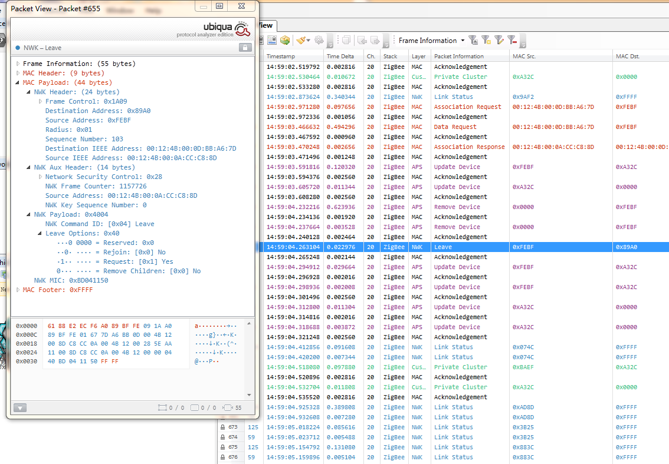Collapse the MAC Payload node
This screenshot has width=669, height=464.
[18, 82]
